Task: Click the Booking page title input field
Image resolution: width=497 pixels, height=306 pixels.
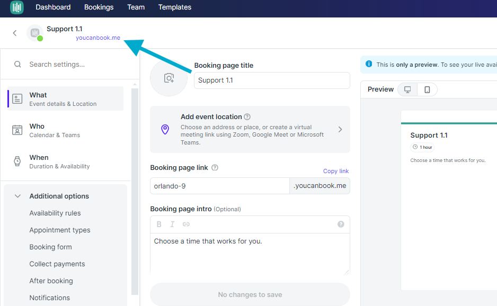Action: [x=272, y=80]
